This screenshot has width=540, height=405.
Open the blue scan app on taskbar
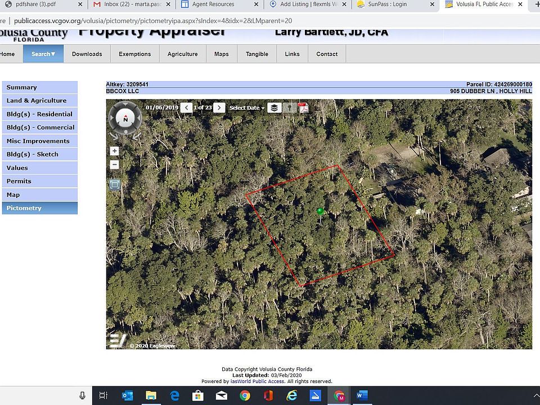[316, 395]
